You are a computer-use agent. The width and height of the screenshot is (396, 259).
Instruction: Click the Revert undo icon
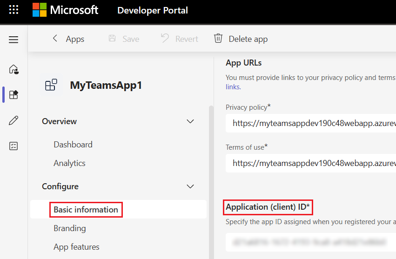[x=165, y=38]
